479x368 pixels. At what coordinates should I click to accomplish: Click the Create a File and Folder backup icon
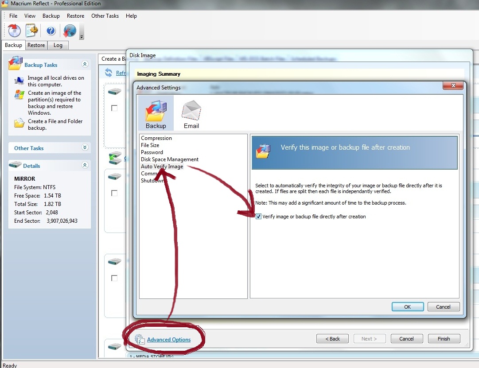pyautogui.click(x=19, y=124)
